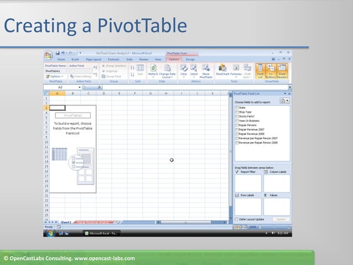Image resolution: width=353 pixels, height=265 pixels.
Task: Open the field list layout dropdown
Action: [x=284, y=100]
